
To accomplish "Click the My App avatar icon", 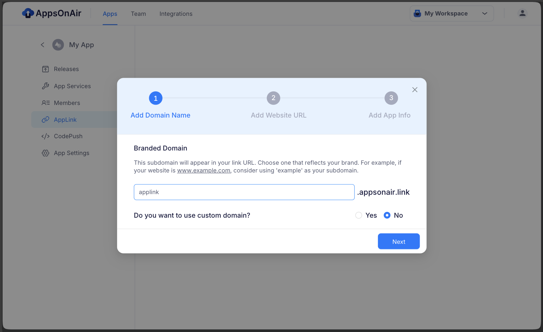I will 58,45.
